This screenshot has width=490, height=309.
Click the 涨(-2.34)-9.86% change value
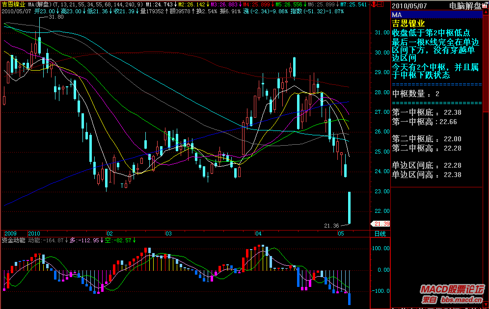coord(266,11)
